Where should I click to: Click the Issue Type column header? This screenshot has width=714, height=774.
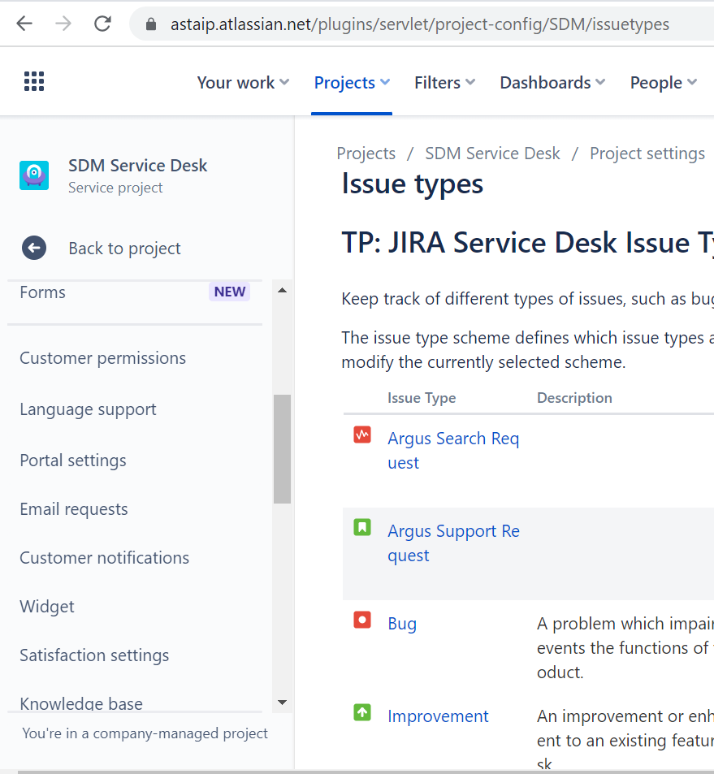[422, 398]
